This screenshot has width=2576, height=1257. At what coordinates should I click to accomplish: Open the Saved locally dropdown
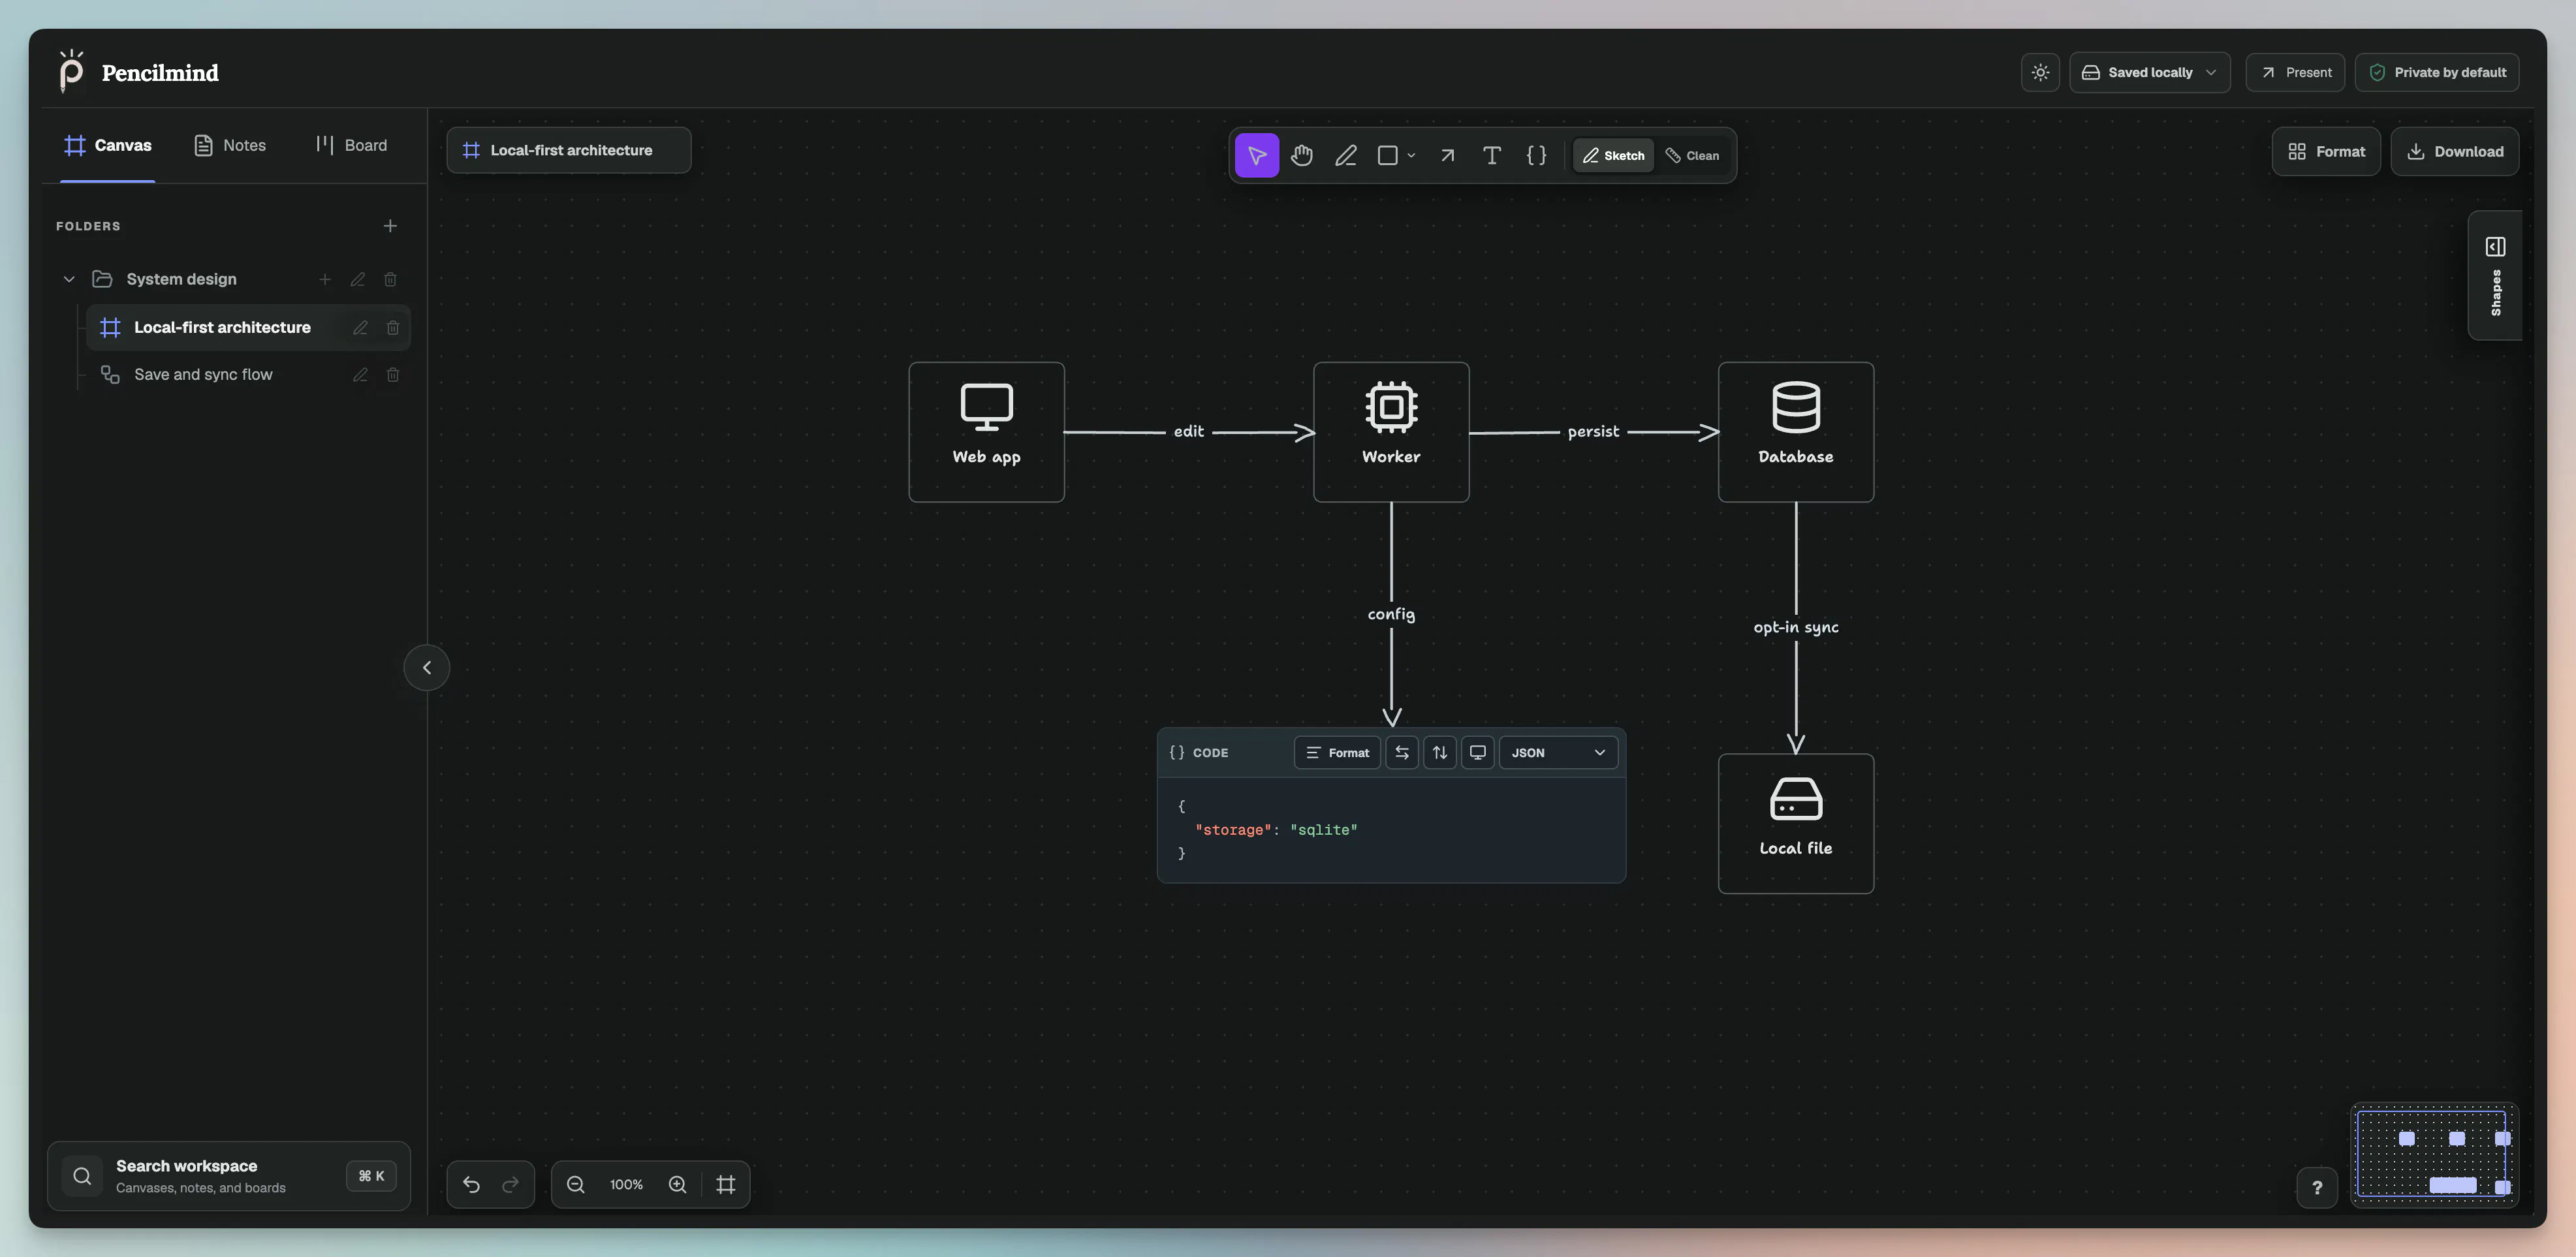point(2150,72)
